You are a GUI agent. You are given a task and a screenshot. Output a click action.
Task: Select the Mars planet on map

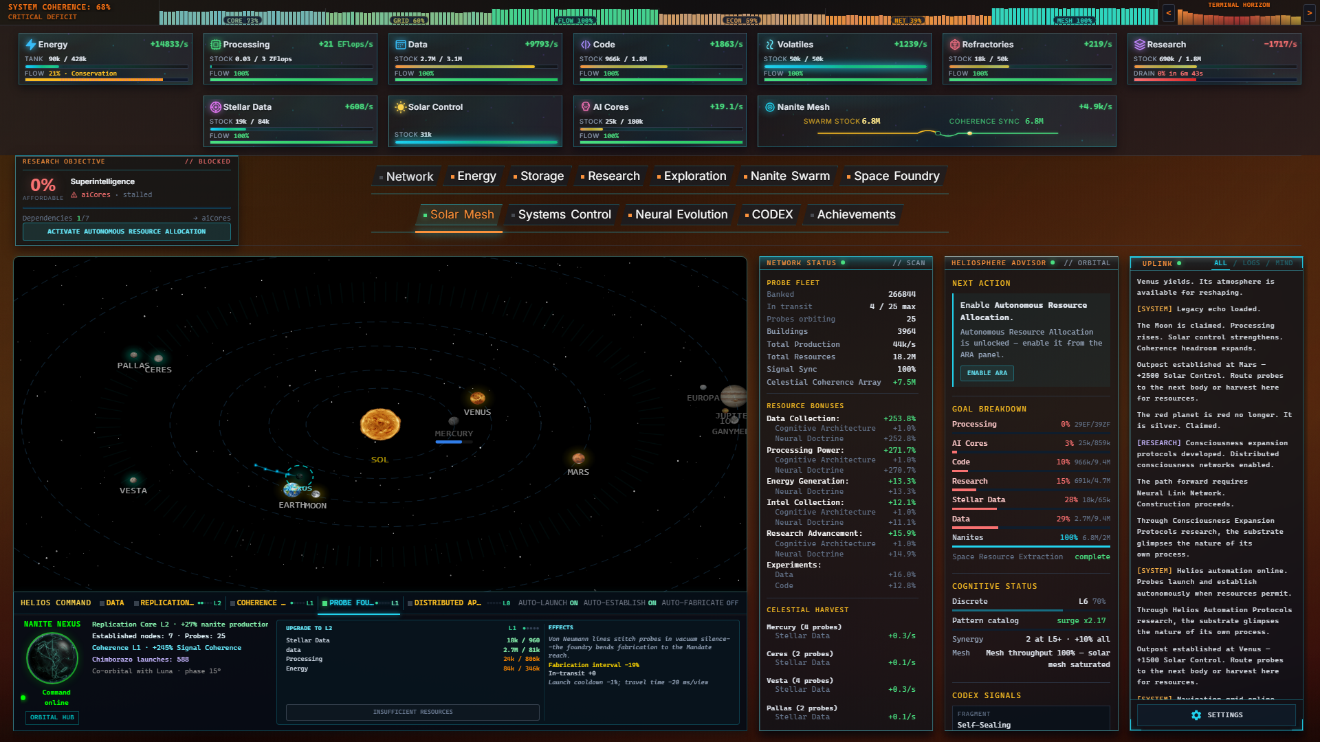(578, 458)
